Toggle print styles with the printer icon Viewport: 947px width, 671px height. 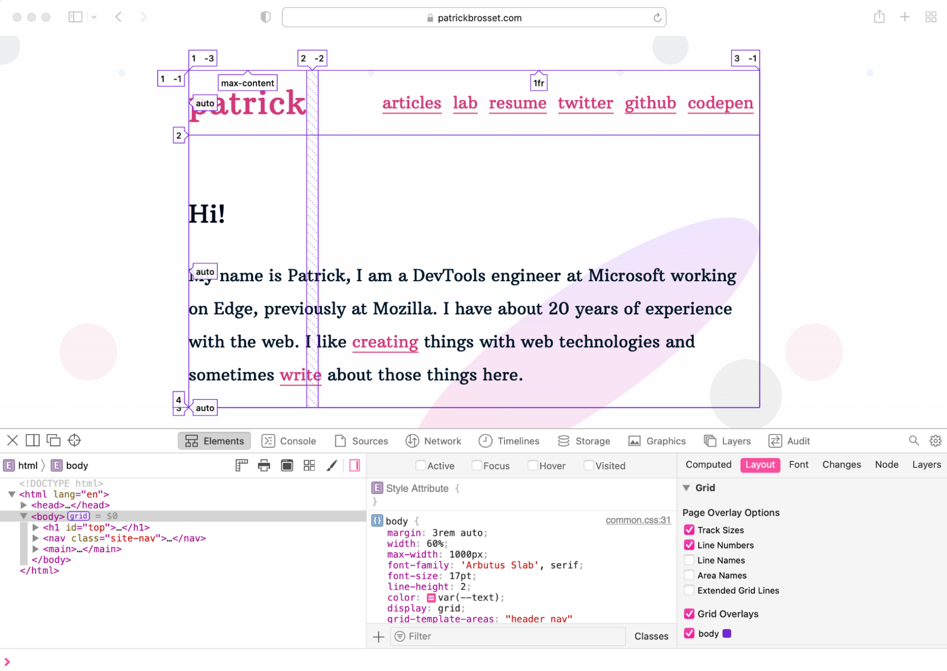pos(264,465)
